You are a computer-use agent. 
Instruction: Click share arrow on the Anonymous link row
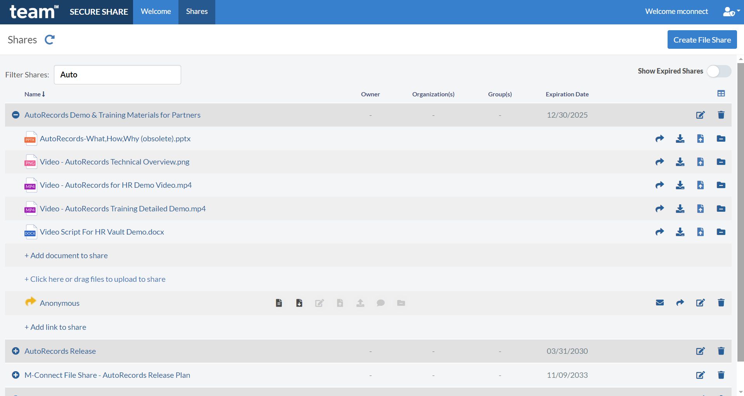point(680,303)
